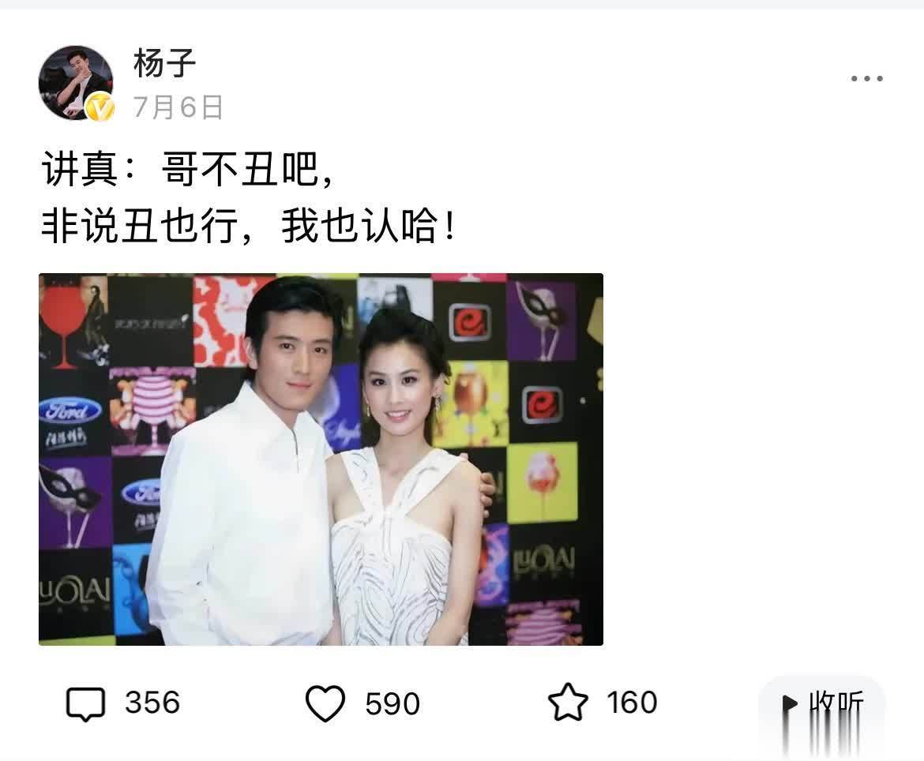
Task: Click the Ford logo in the photo
Action: [69, 411]
